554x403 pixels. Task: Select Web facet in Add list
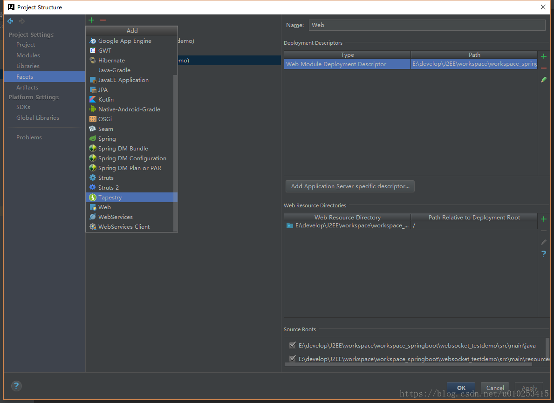tap(130, 207)
